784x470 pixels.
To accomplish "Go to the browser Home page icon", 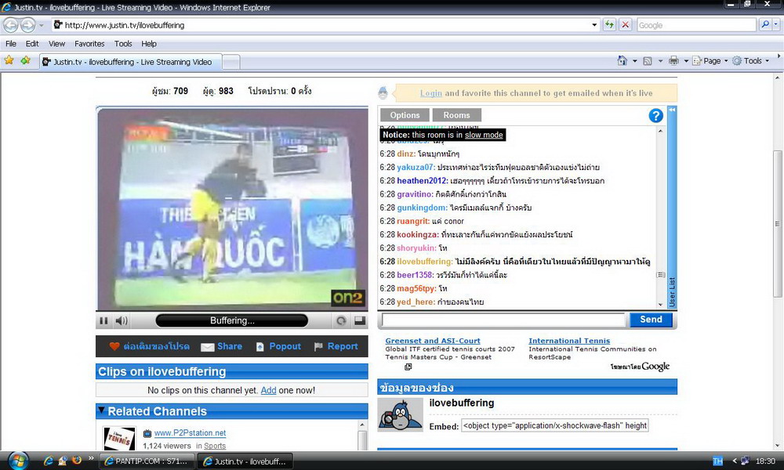I will tap(622, 61).
